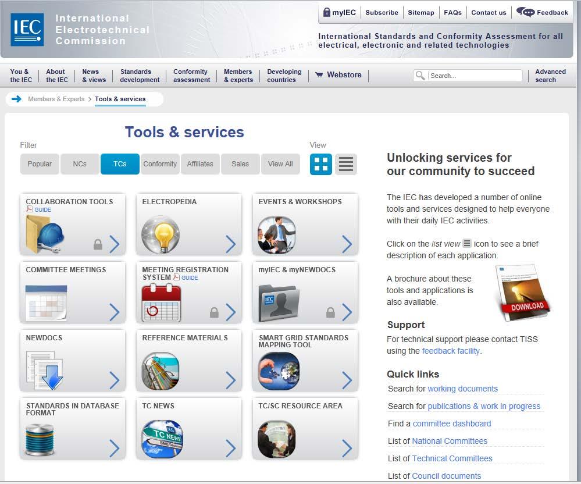
Task: Open the FAQs link
Action: [453, 13]
